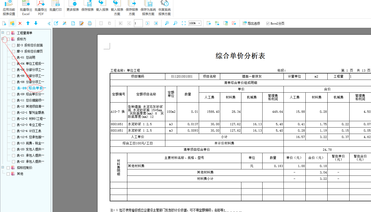
Task: Go to the next preview page
Action: tap(147, 23)
